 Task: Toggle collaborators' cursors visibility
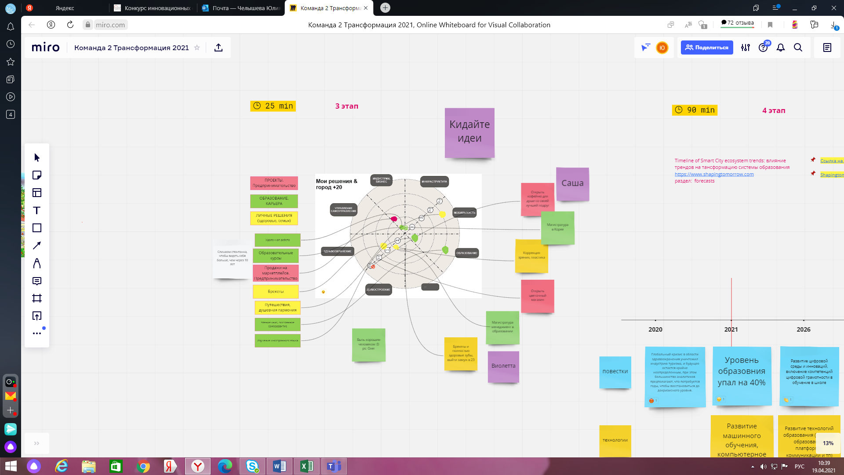[645, 47]
